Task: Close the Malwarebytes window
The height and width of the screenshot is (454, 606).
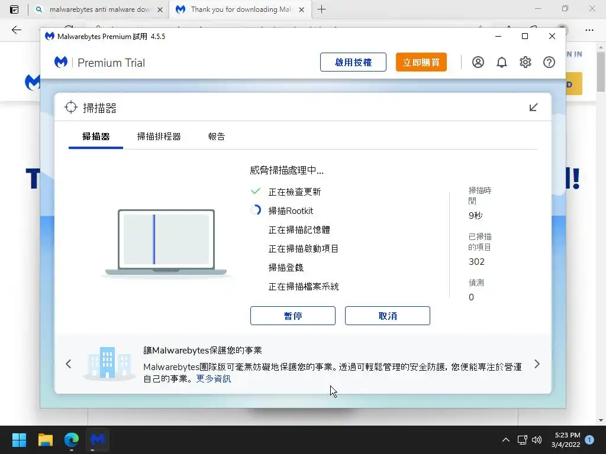Action: click(552, 36)
